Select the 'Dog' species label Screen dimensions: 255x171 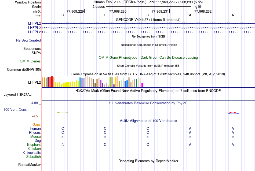(x=38, y=141)
